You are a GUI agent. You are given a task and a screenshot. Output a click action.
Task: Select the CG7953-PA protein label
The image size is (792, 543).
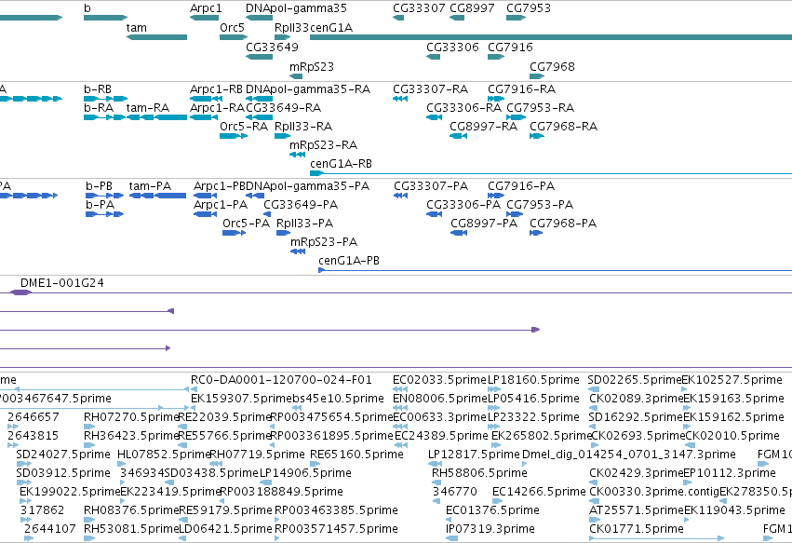[540, 205]
